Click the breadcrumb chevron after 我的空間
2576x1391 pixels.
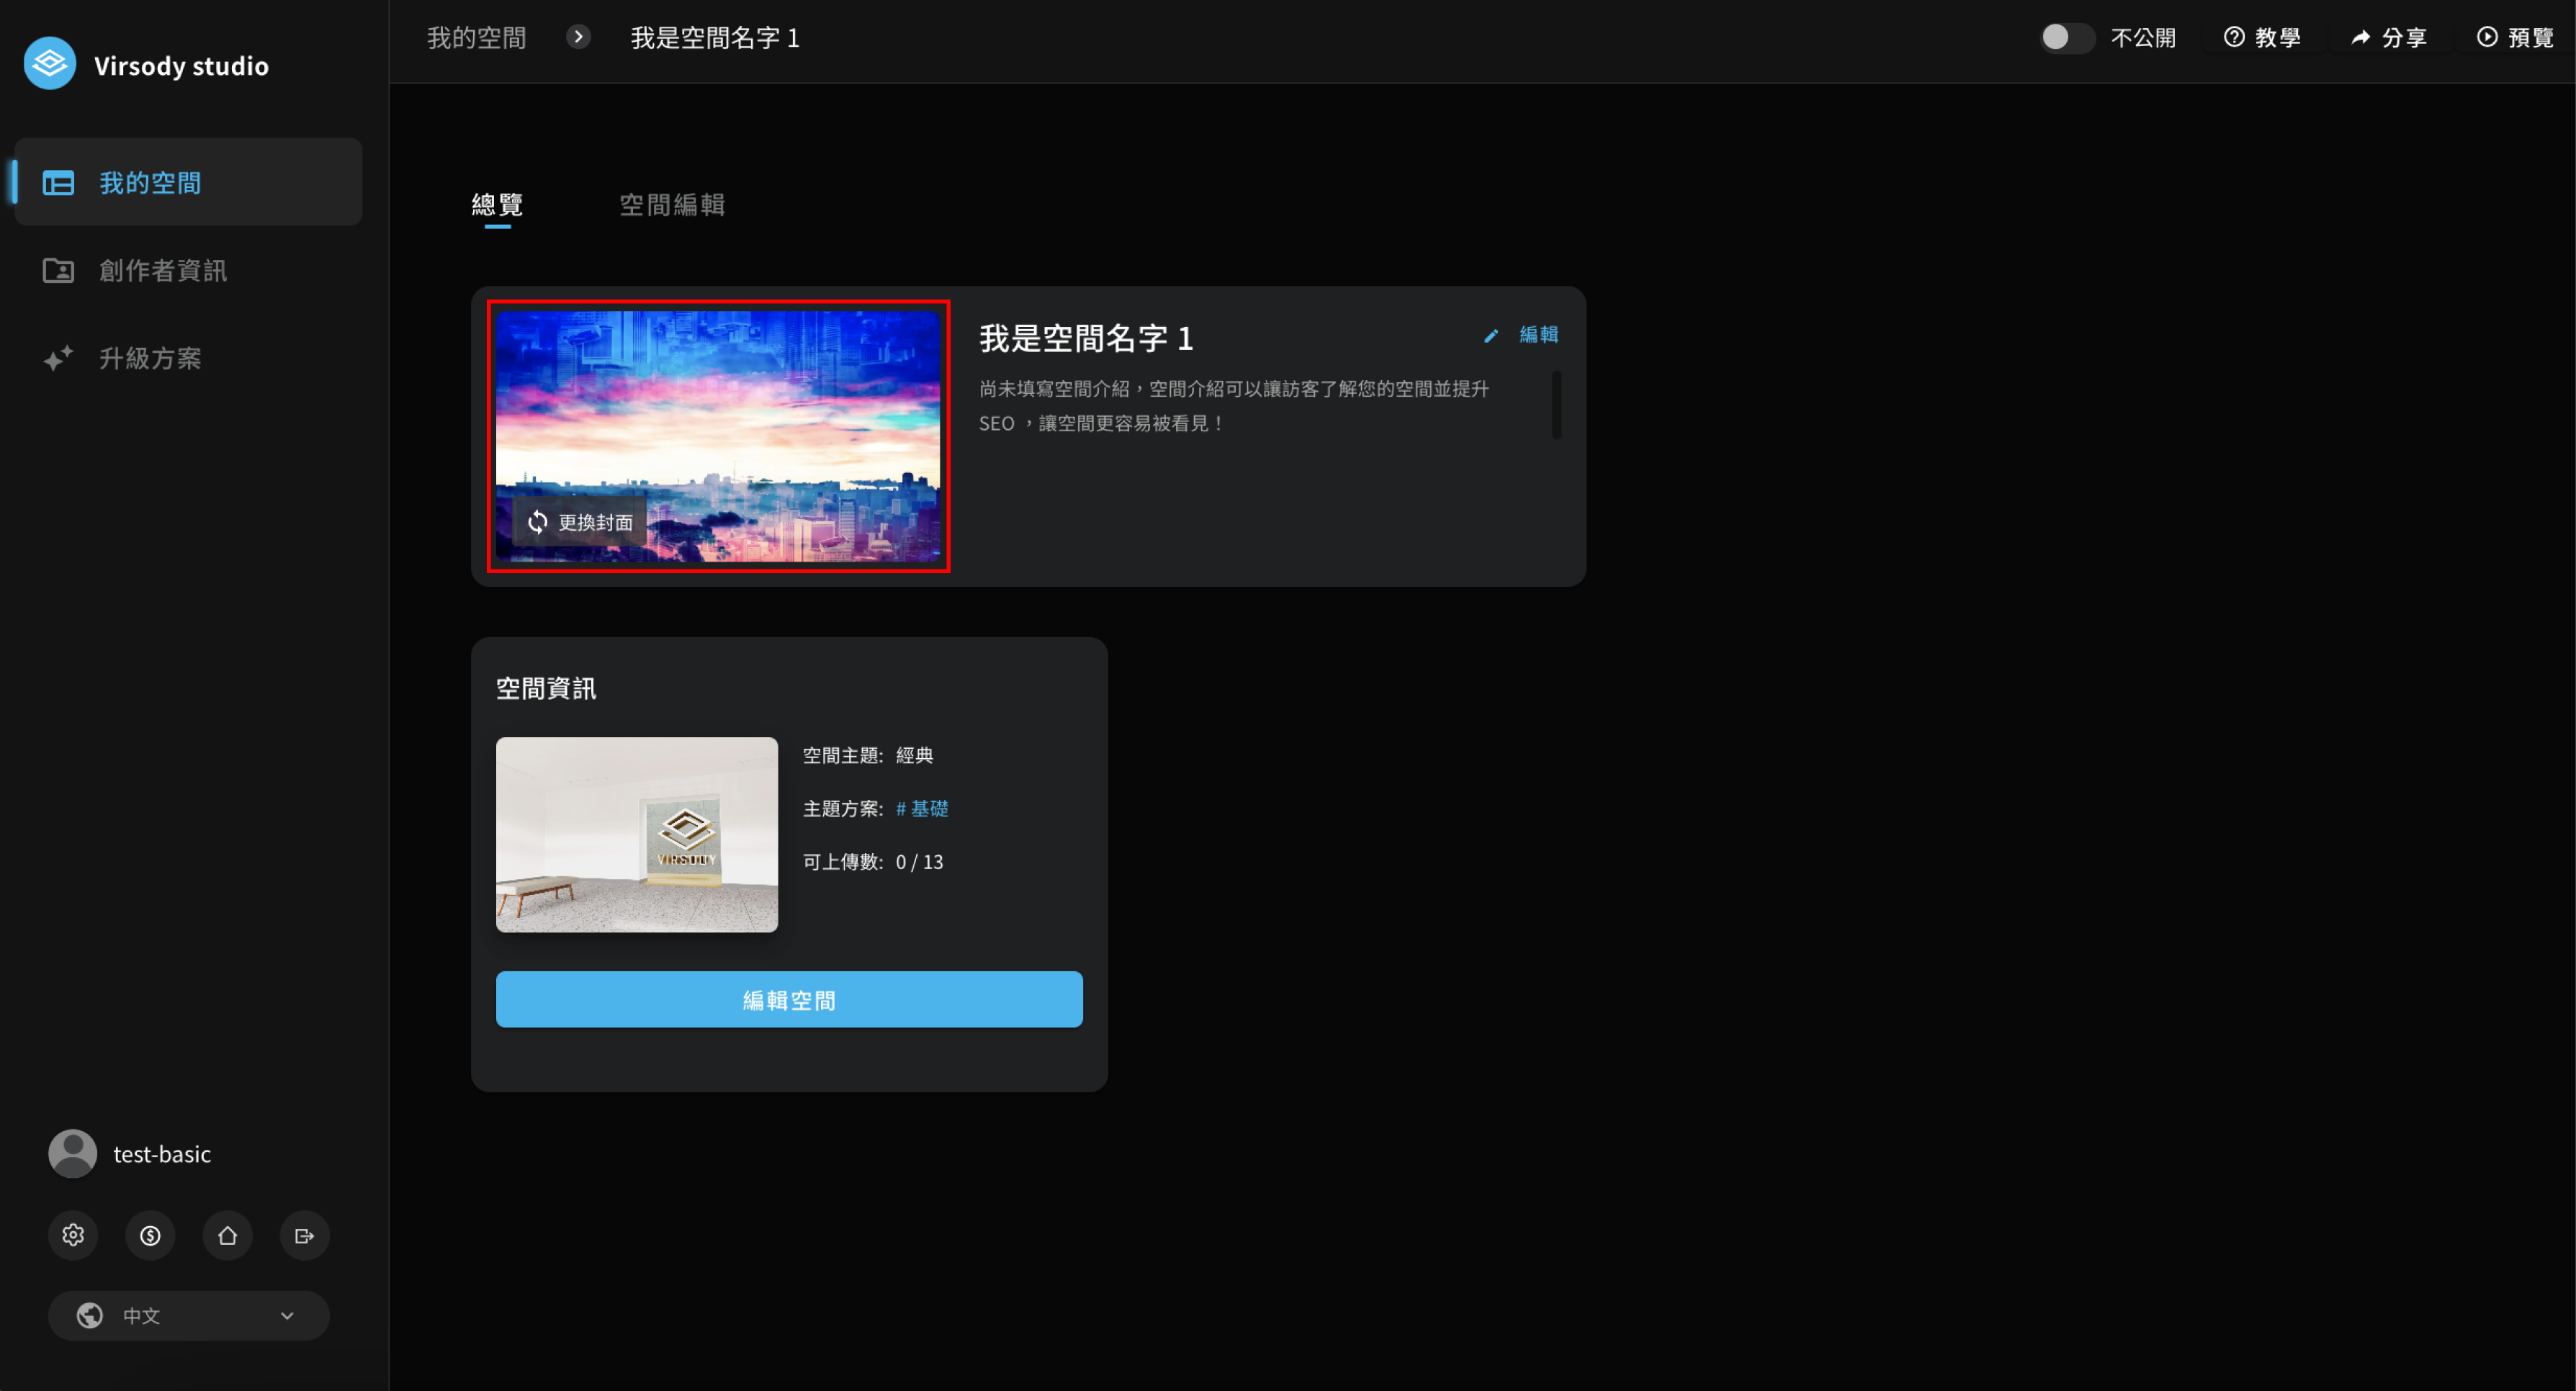tap(578, 37)
